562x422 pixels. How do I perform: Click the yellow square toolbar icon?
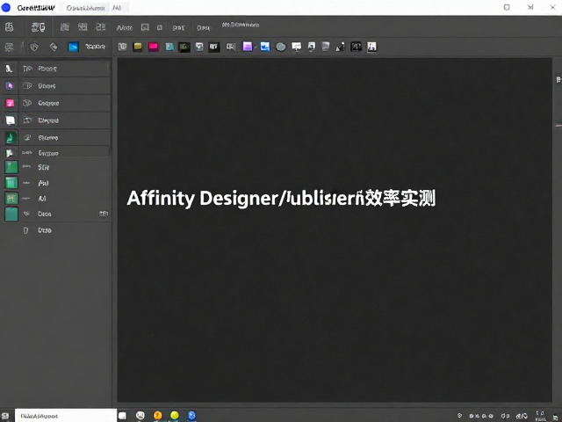(x=138, y=47)
